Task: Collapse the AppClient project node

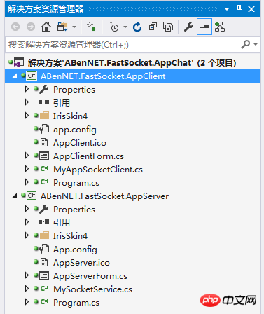Action: pos(15,76)
